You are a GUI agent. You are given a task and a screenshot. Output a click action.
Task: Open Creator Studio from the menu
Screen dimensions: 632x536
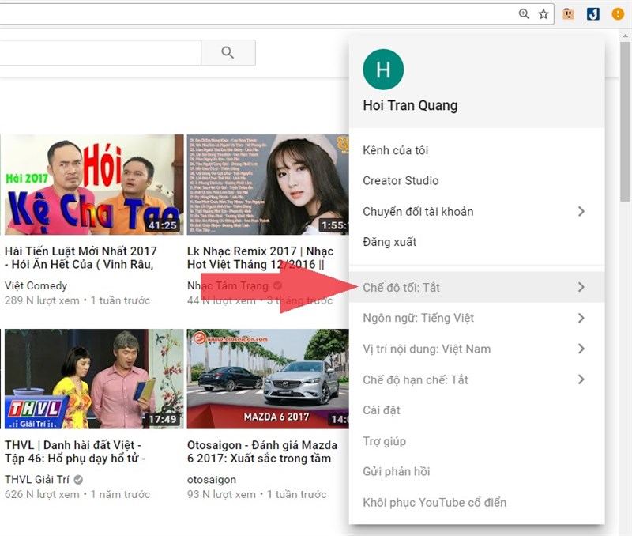[x=401, y=180]
